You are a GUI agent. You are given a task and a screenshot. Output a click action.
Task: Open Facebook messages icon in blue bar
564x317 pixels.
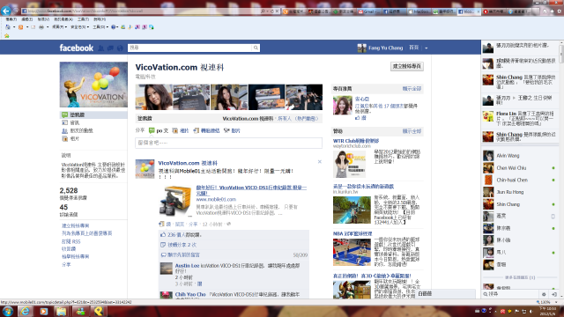click(110, 48)
